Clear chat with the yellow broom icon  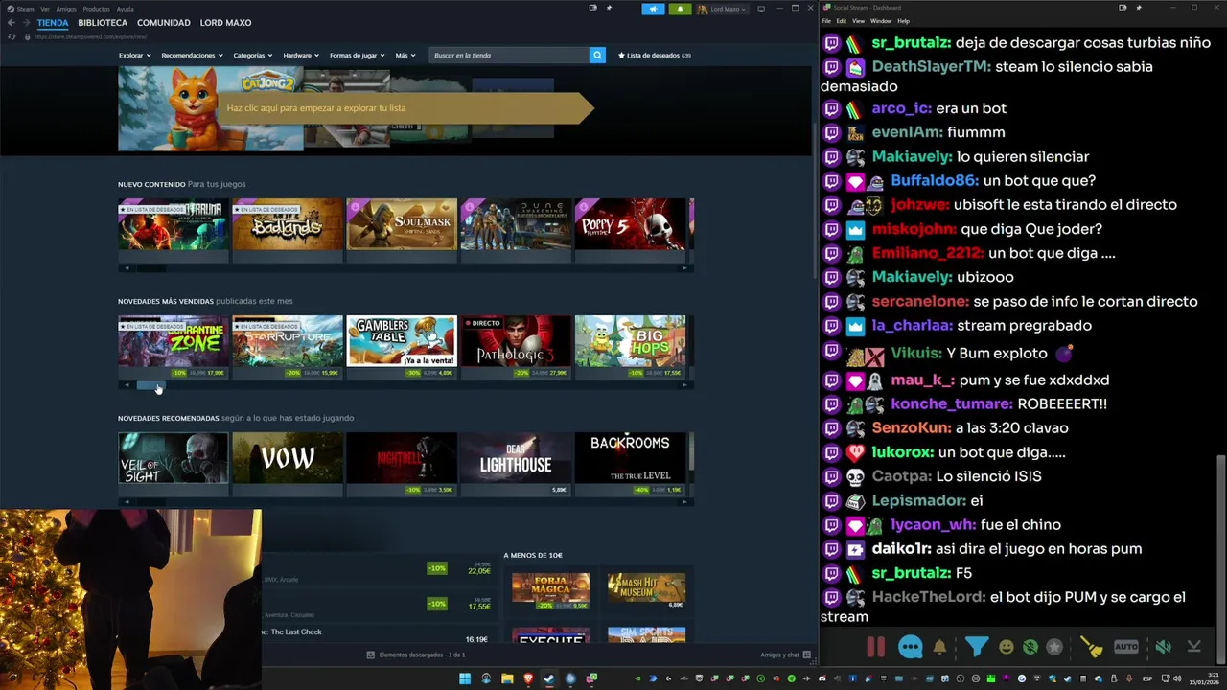tap(1092, 647)
